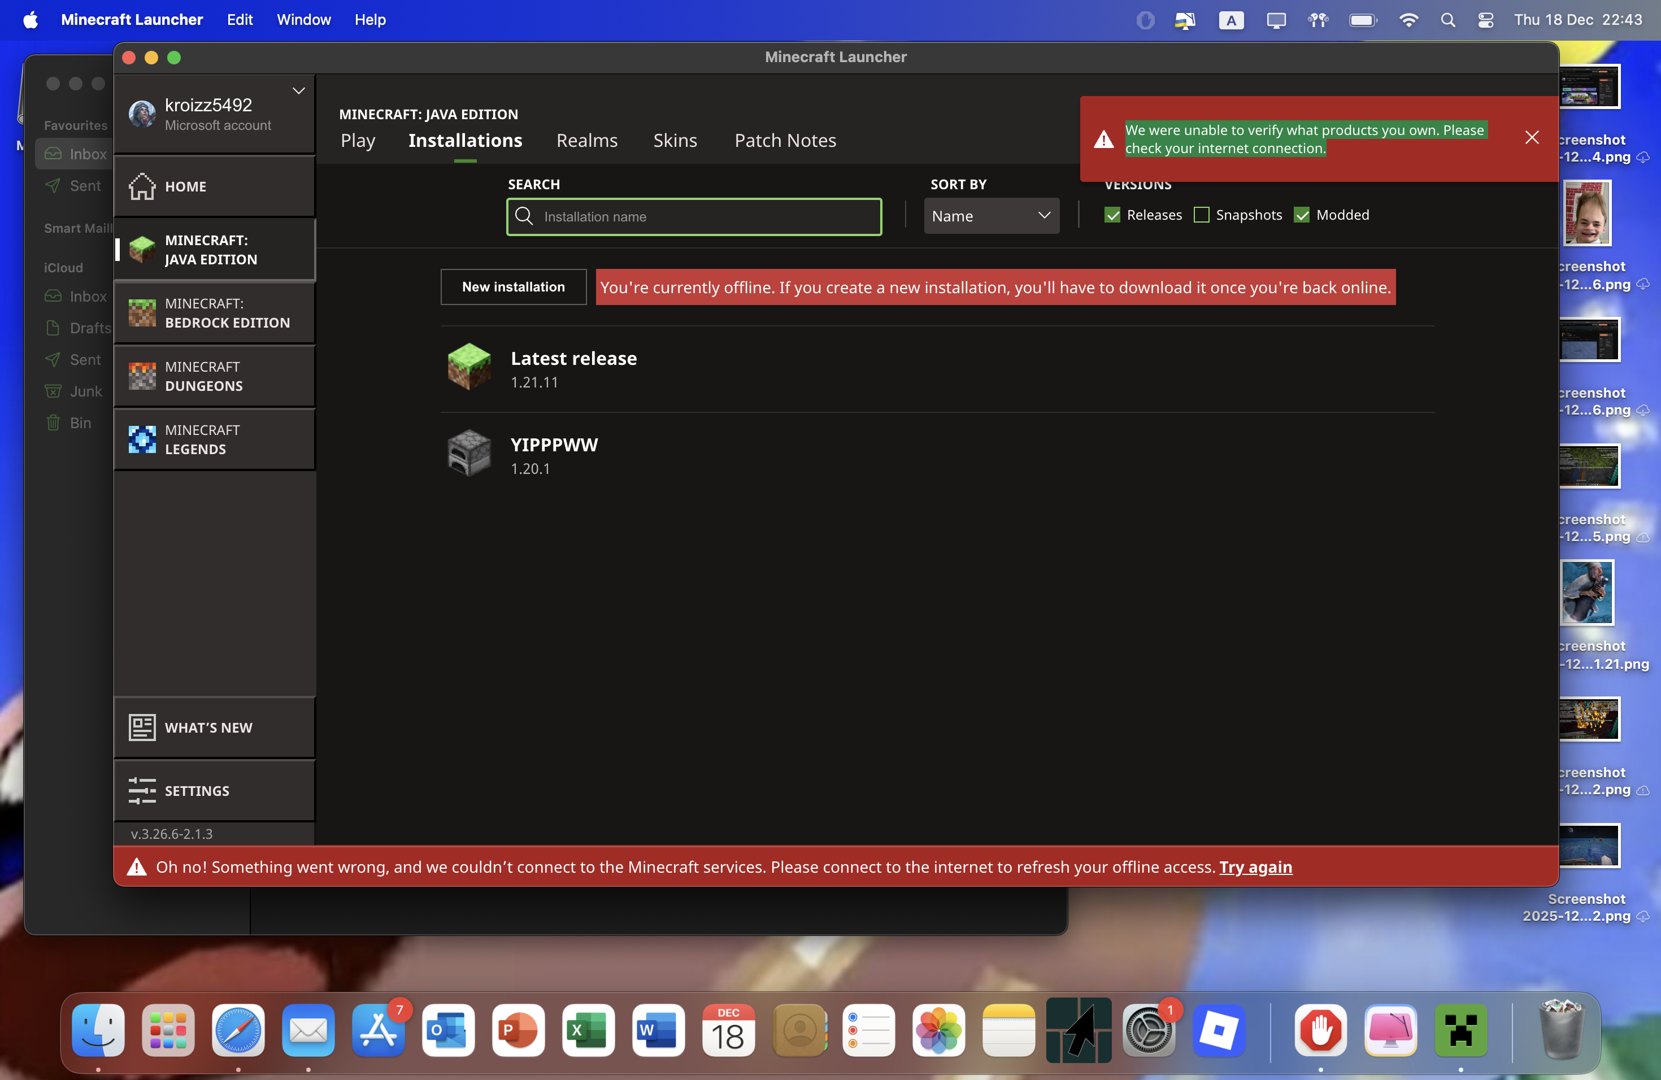The image size is (1661, 1080).
Task: Open Settings sliders icon
Action: [x=142, y=791]
